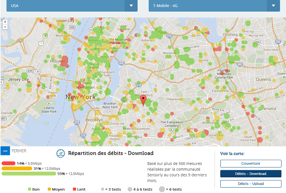The image size is (286, 193).
Task: Click the speedometer icon beside Répartition des débits
Action: coord(61,153)
